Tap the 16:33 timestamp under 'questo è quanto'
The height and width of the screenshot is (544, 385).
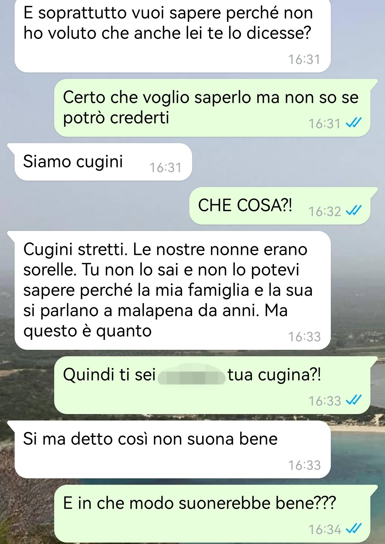pos(304,337)
